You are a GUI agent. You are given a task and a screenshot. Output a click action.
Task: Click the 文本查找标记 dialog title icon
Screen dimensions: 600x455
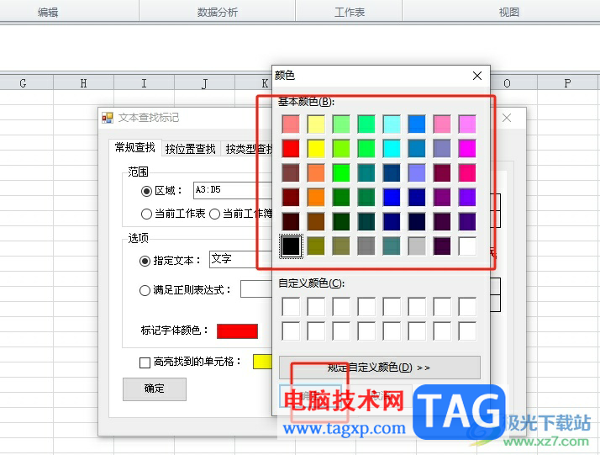(x=108, y=118)
